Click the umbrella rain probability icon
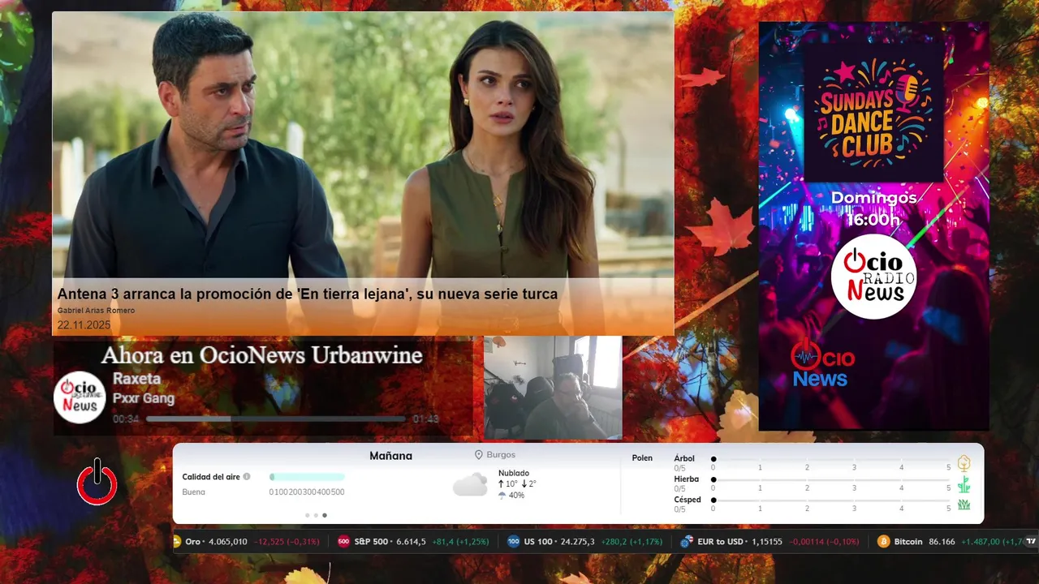 (502, 496)
